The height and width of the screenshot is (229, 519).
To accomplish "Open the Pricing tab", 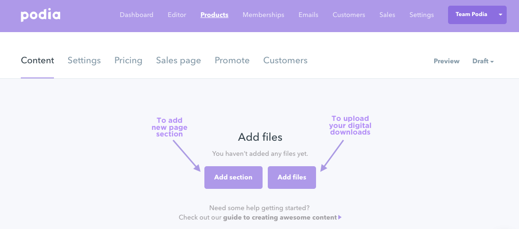I will [x=128, y=60].
